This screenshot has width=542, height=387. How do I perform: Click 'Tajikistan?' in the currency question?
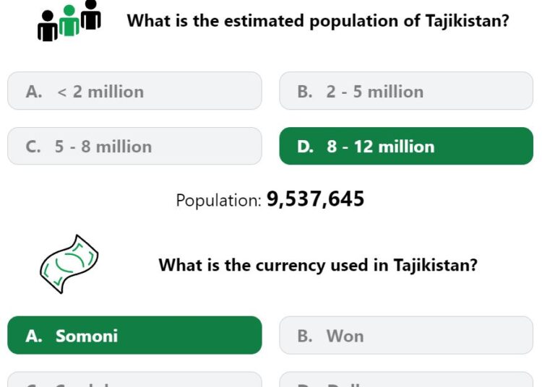436,265
